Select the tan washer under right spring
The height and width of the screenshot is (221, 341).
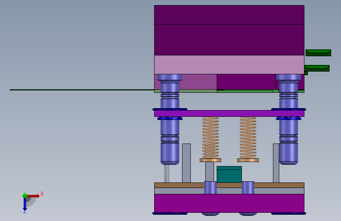(x=248, y=160)
